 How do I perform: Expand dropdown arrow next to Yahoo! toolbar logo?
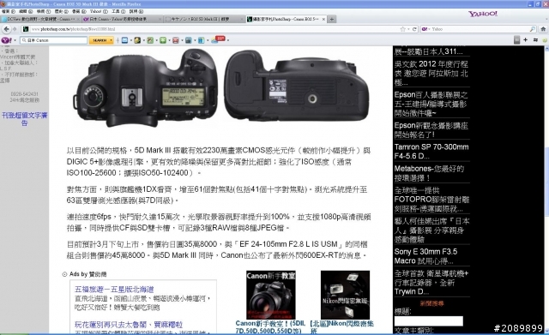[15, 40]
